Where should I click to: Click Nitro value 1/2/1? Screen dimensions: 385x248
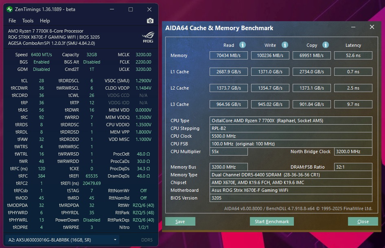(x=143, y=227)
